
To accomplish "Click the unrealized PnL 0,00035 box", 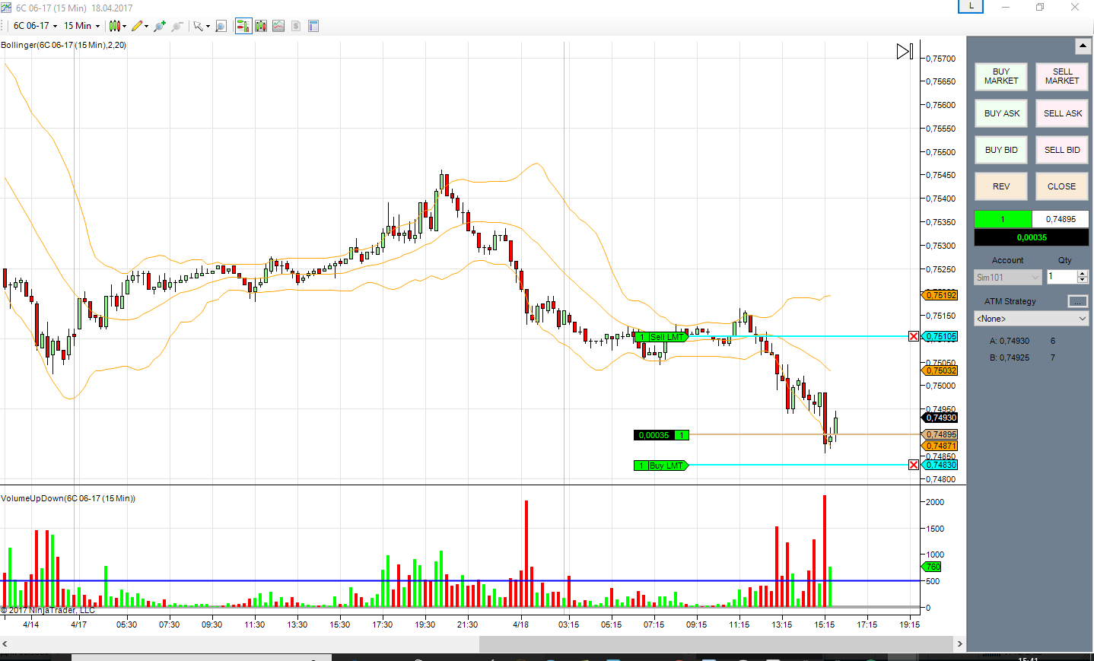I will (x=1032, y=237).
